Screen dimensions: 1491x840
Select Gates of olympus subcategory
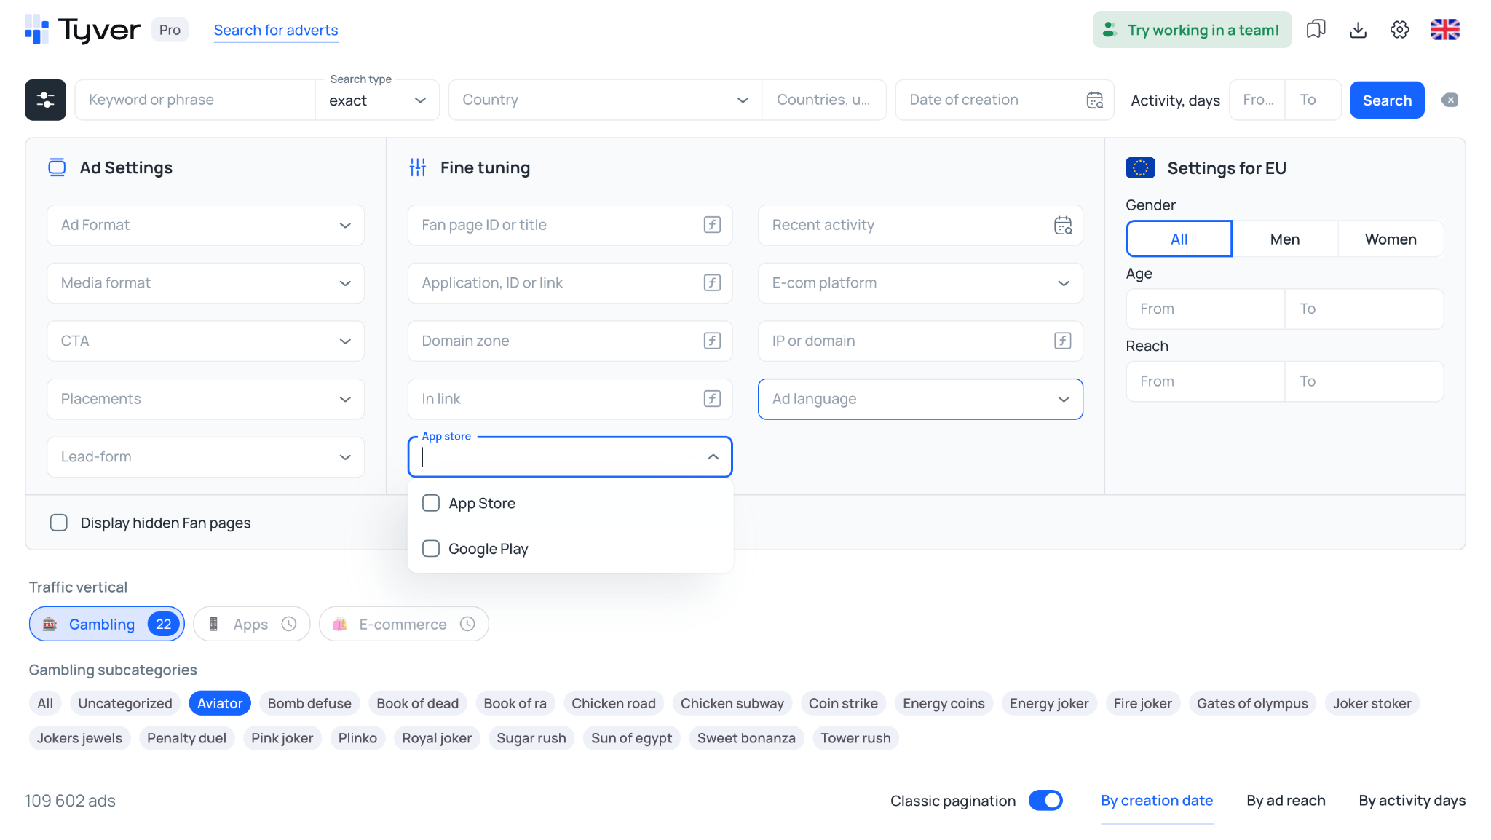[1252, 703]
